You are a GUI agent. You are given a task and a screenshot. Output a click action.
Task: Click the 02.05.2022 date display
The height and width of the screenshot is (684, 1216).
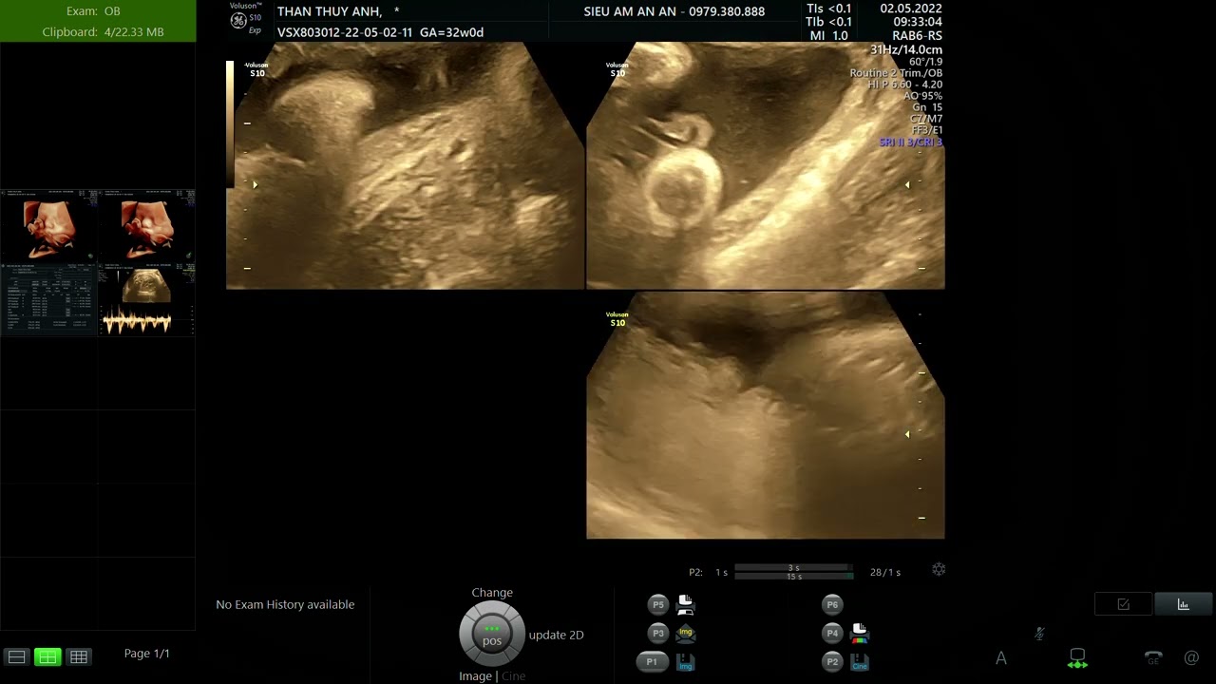tap(911, 9)
